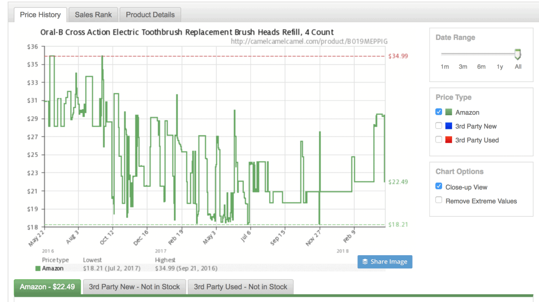Viewport: 539px width, 302px height.
Task: Disable the Close-up View option
Action: click(x=439, y=187)
